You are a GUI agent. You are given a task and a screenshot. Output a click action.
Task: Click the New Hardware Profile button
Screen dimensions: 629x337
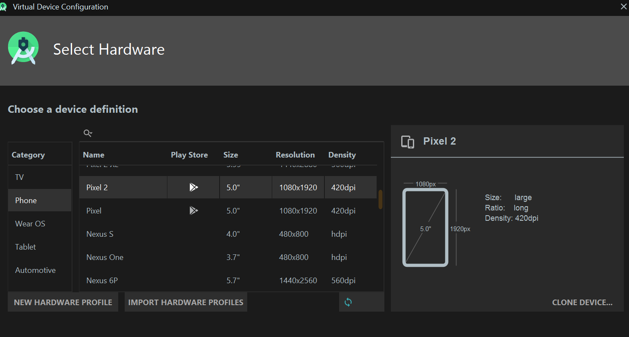[63, 302]
